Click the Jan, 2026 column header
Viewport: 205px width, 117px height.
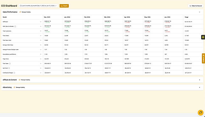(67, 17)
